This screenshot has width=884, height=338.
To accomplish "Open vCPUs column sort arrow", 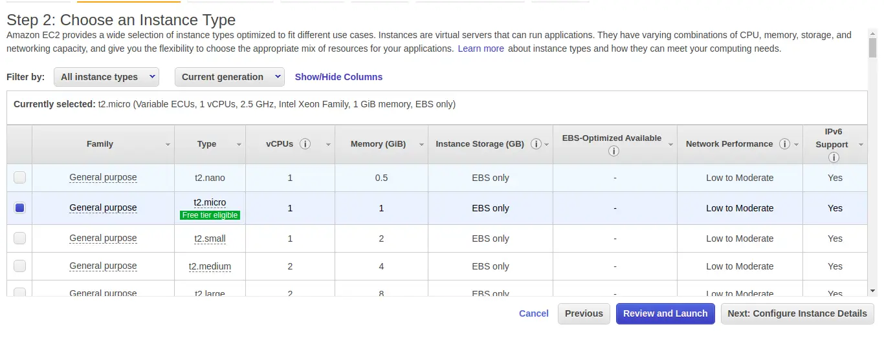I will tap(328, 145).
